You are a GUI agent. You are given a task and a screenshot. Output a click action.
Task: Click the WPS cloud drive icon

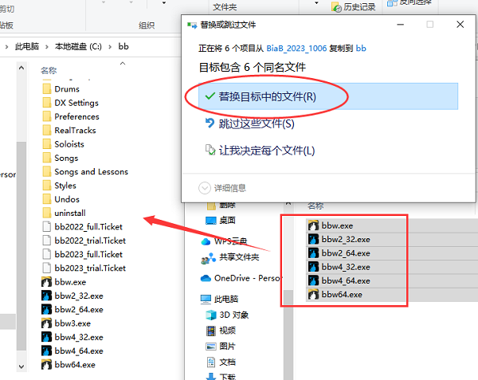pyautogui.click(x=206, y=241)
